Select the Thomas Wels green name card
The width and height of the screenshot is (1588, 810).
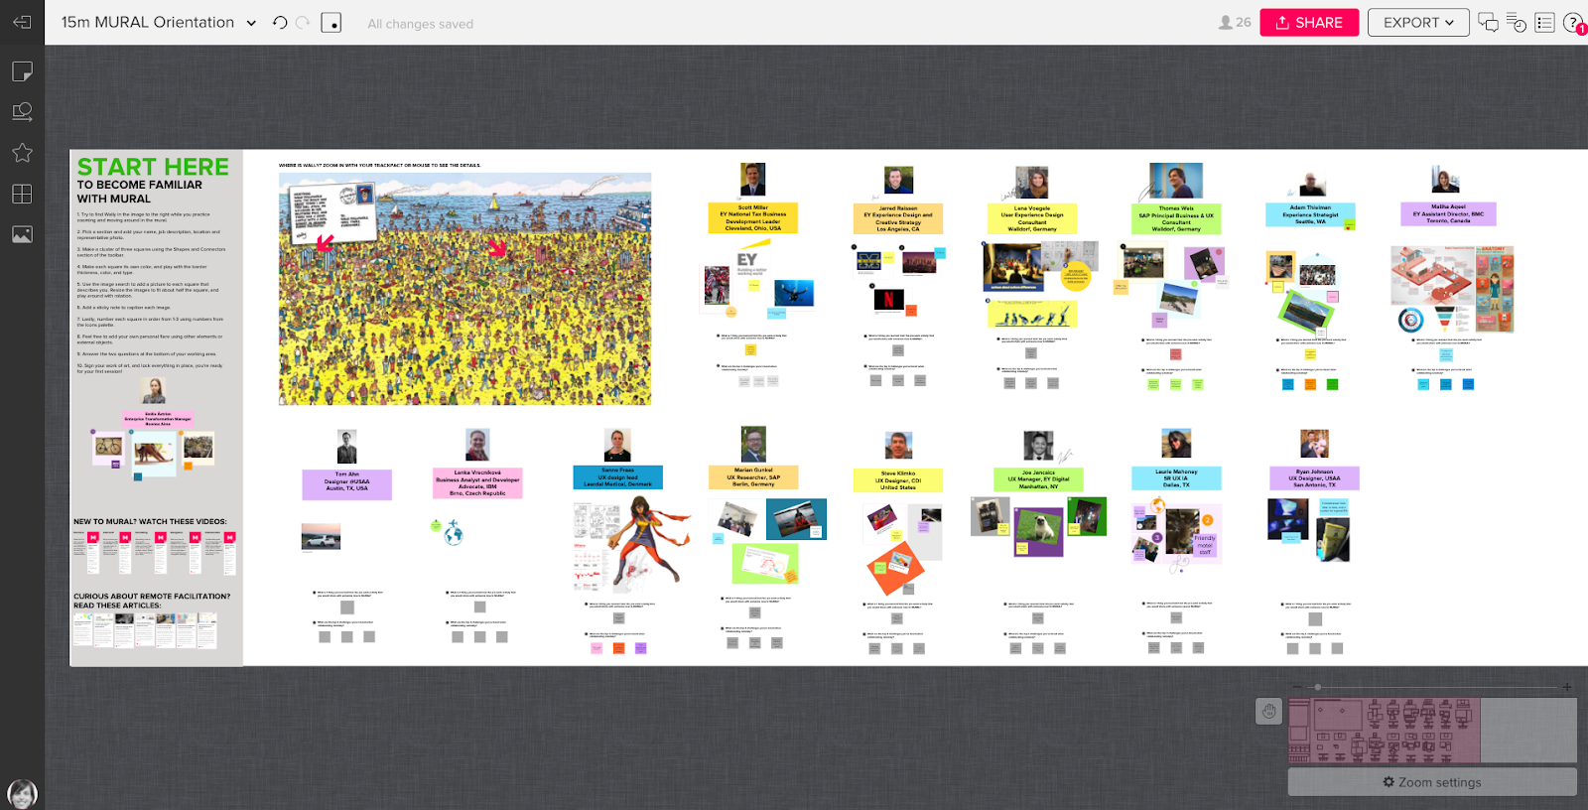(x=1176, y=218)
